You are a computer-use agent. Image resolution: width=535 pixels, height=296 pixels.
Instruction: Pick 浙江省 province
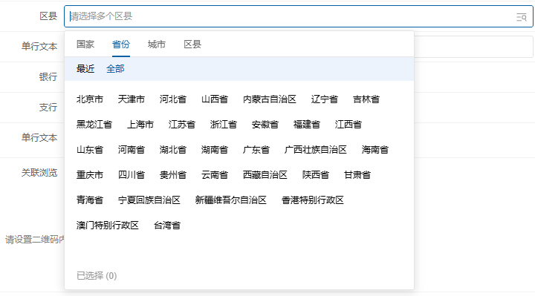click(x=224, y=125)
